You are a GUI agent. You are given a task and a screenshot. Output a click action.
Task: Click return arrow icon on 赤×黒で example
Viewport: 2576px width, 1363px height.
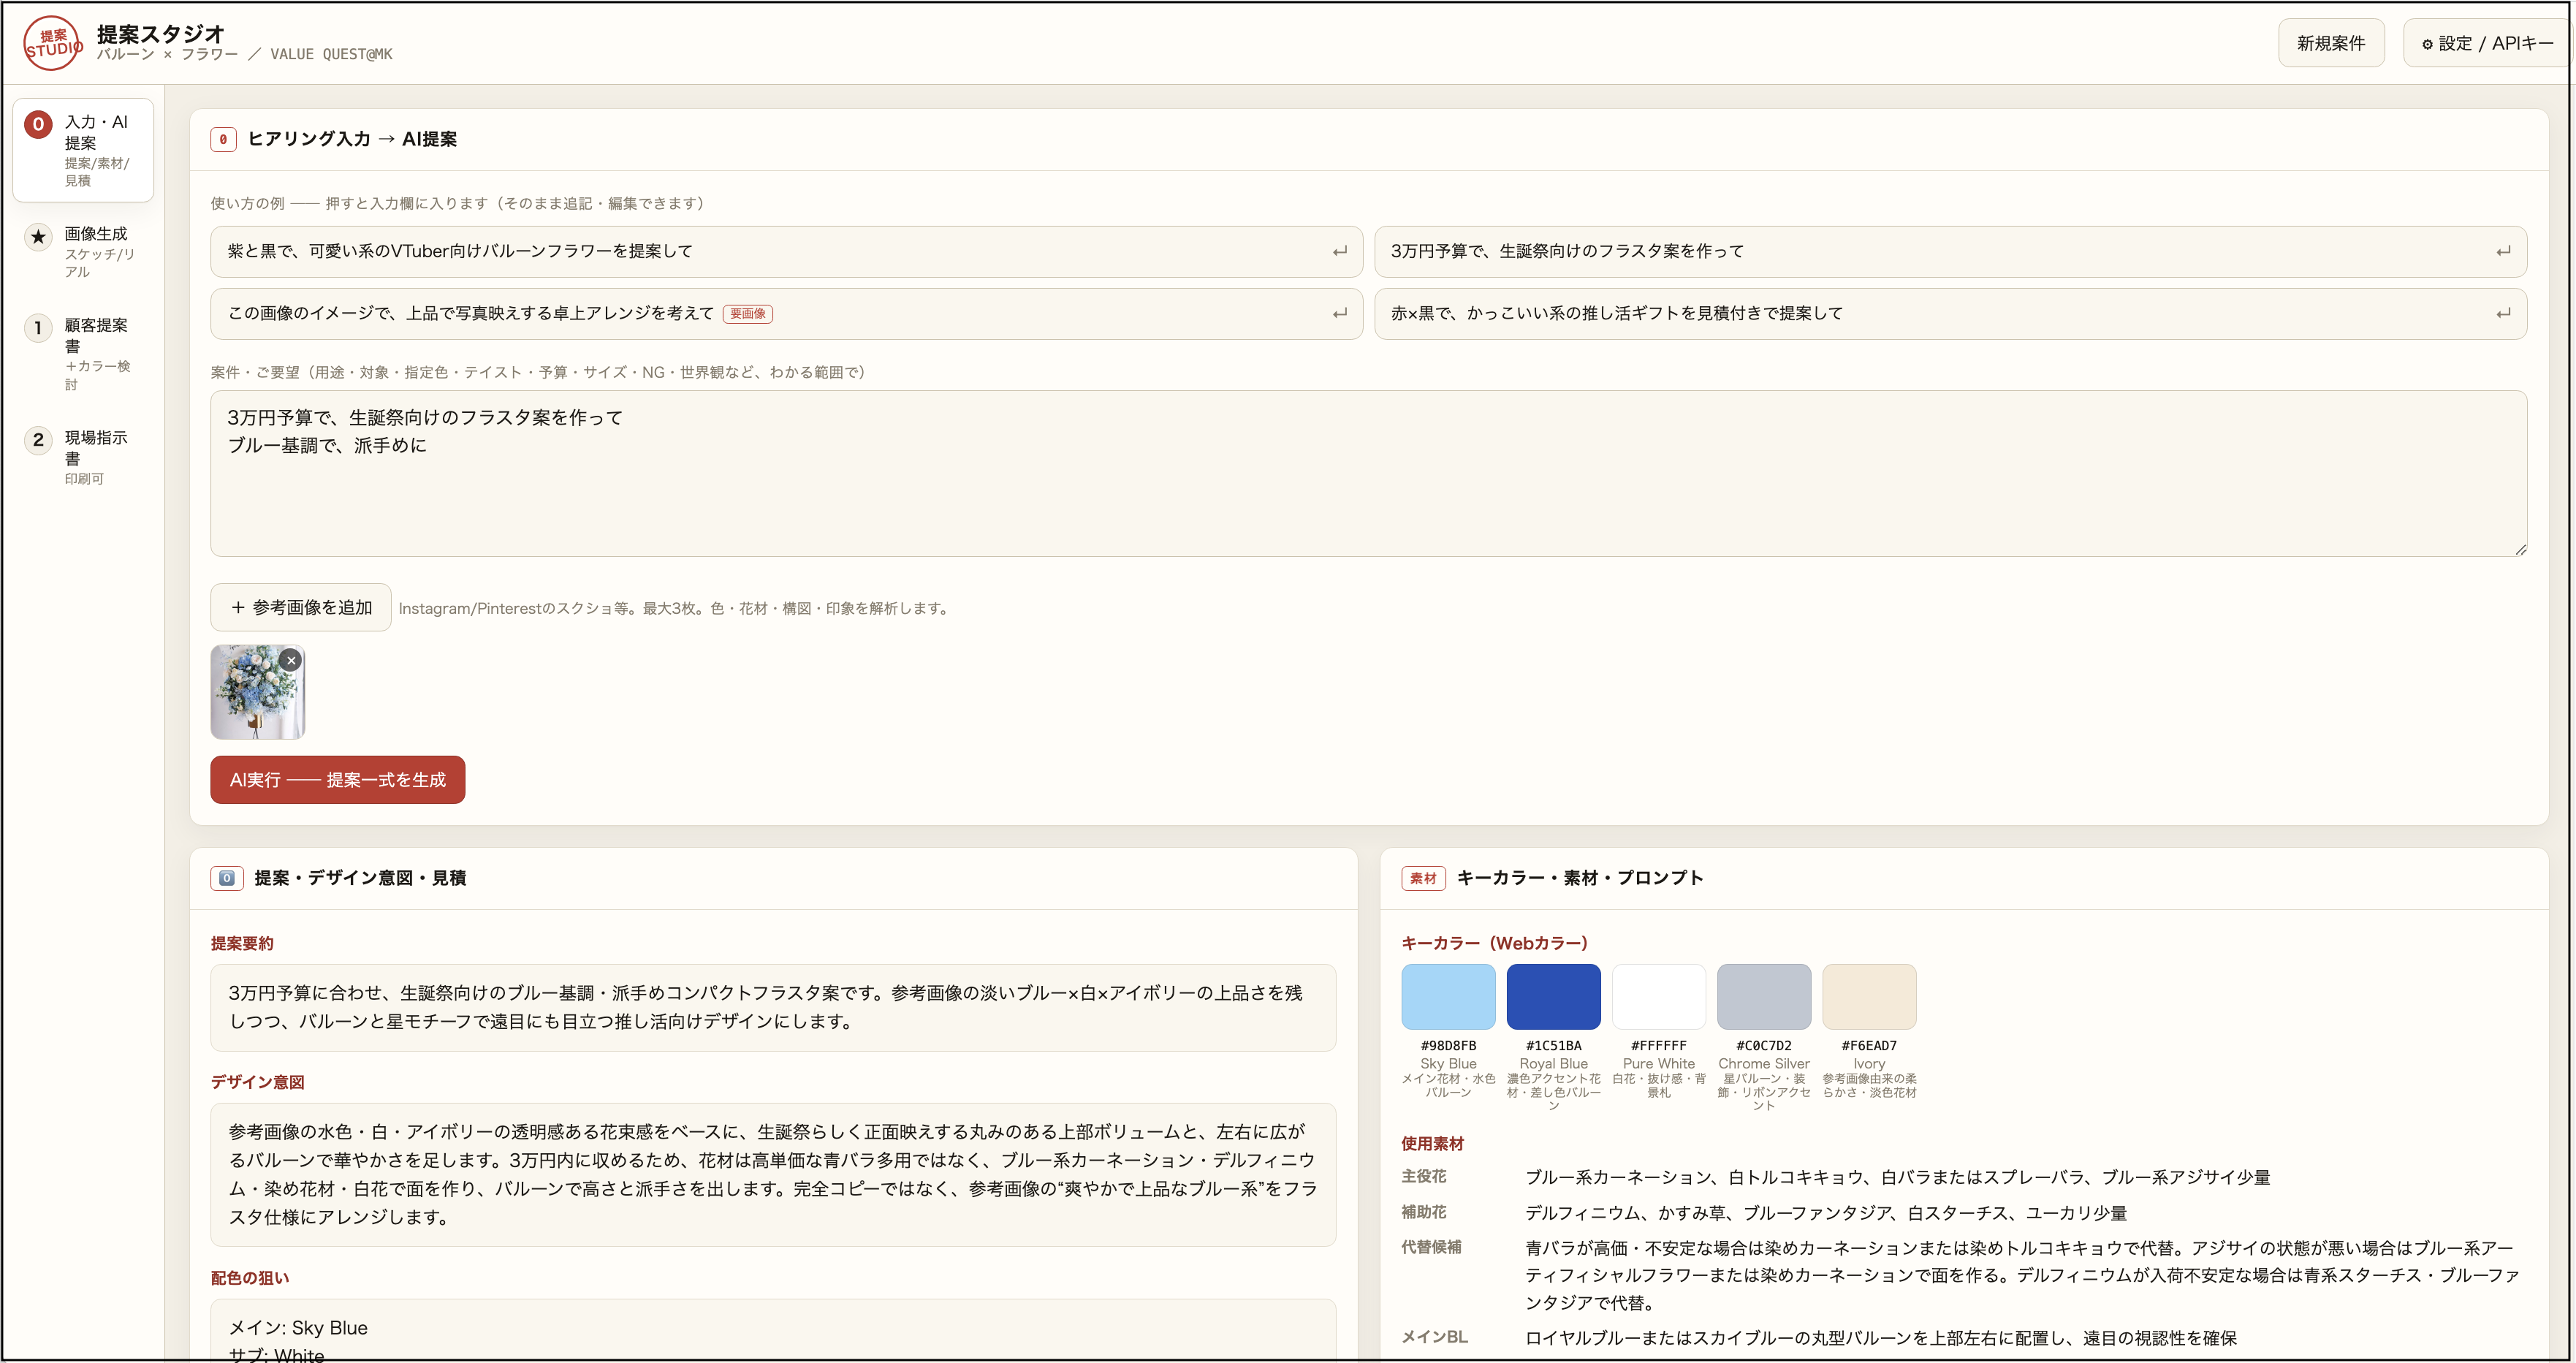click(x=2503, y=314)
